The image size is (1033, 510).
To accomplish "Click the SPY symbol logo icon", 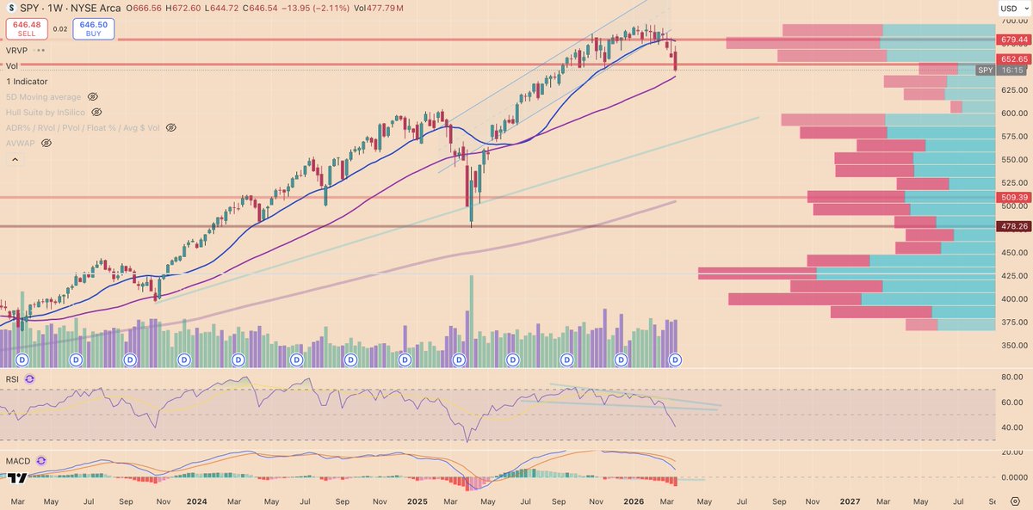I will click(x=11, y=9).
